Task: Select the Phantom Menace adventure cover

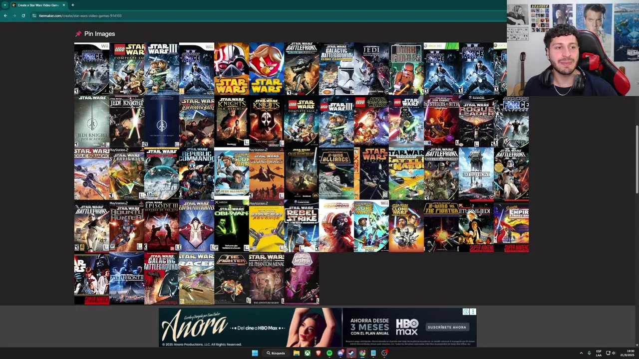Action: (267, 278)
